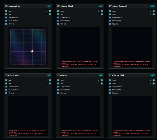The image size is (157, 140).
Task: Click the Y output port on XY - Orbit Map
Action: (x=50, y=83)
